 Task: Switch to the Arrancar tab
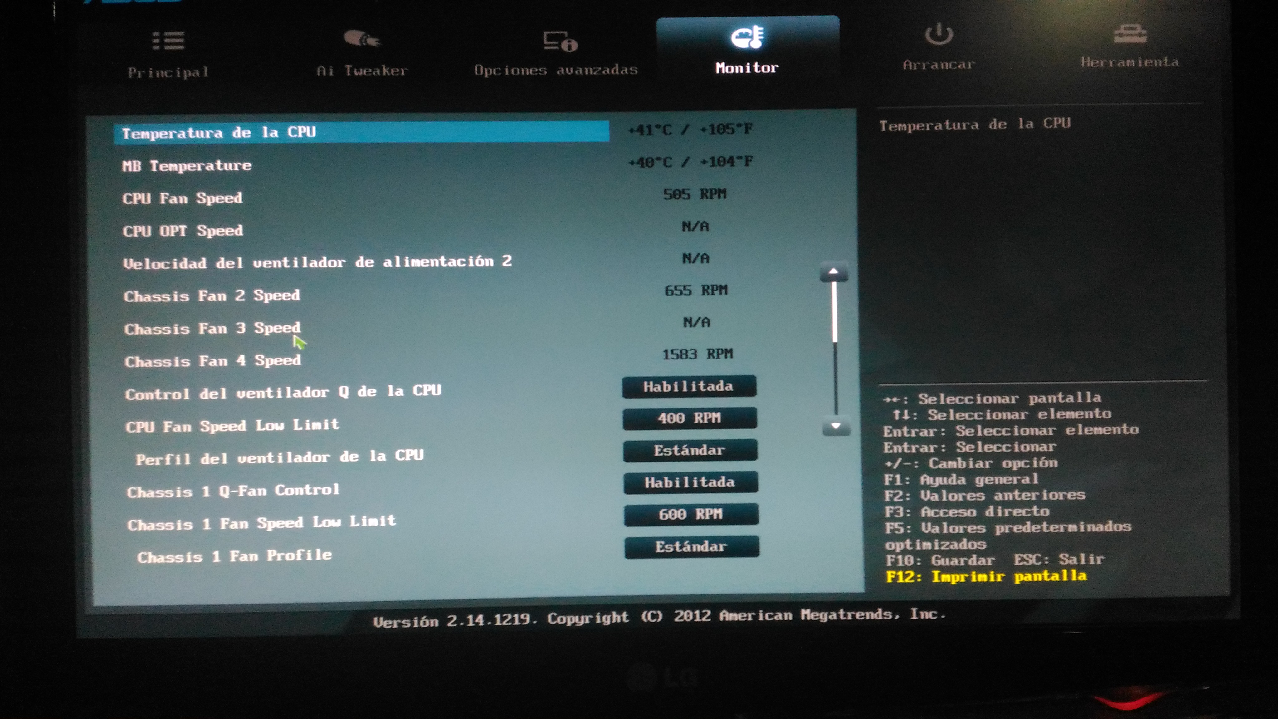[939, 65]
